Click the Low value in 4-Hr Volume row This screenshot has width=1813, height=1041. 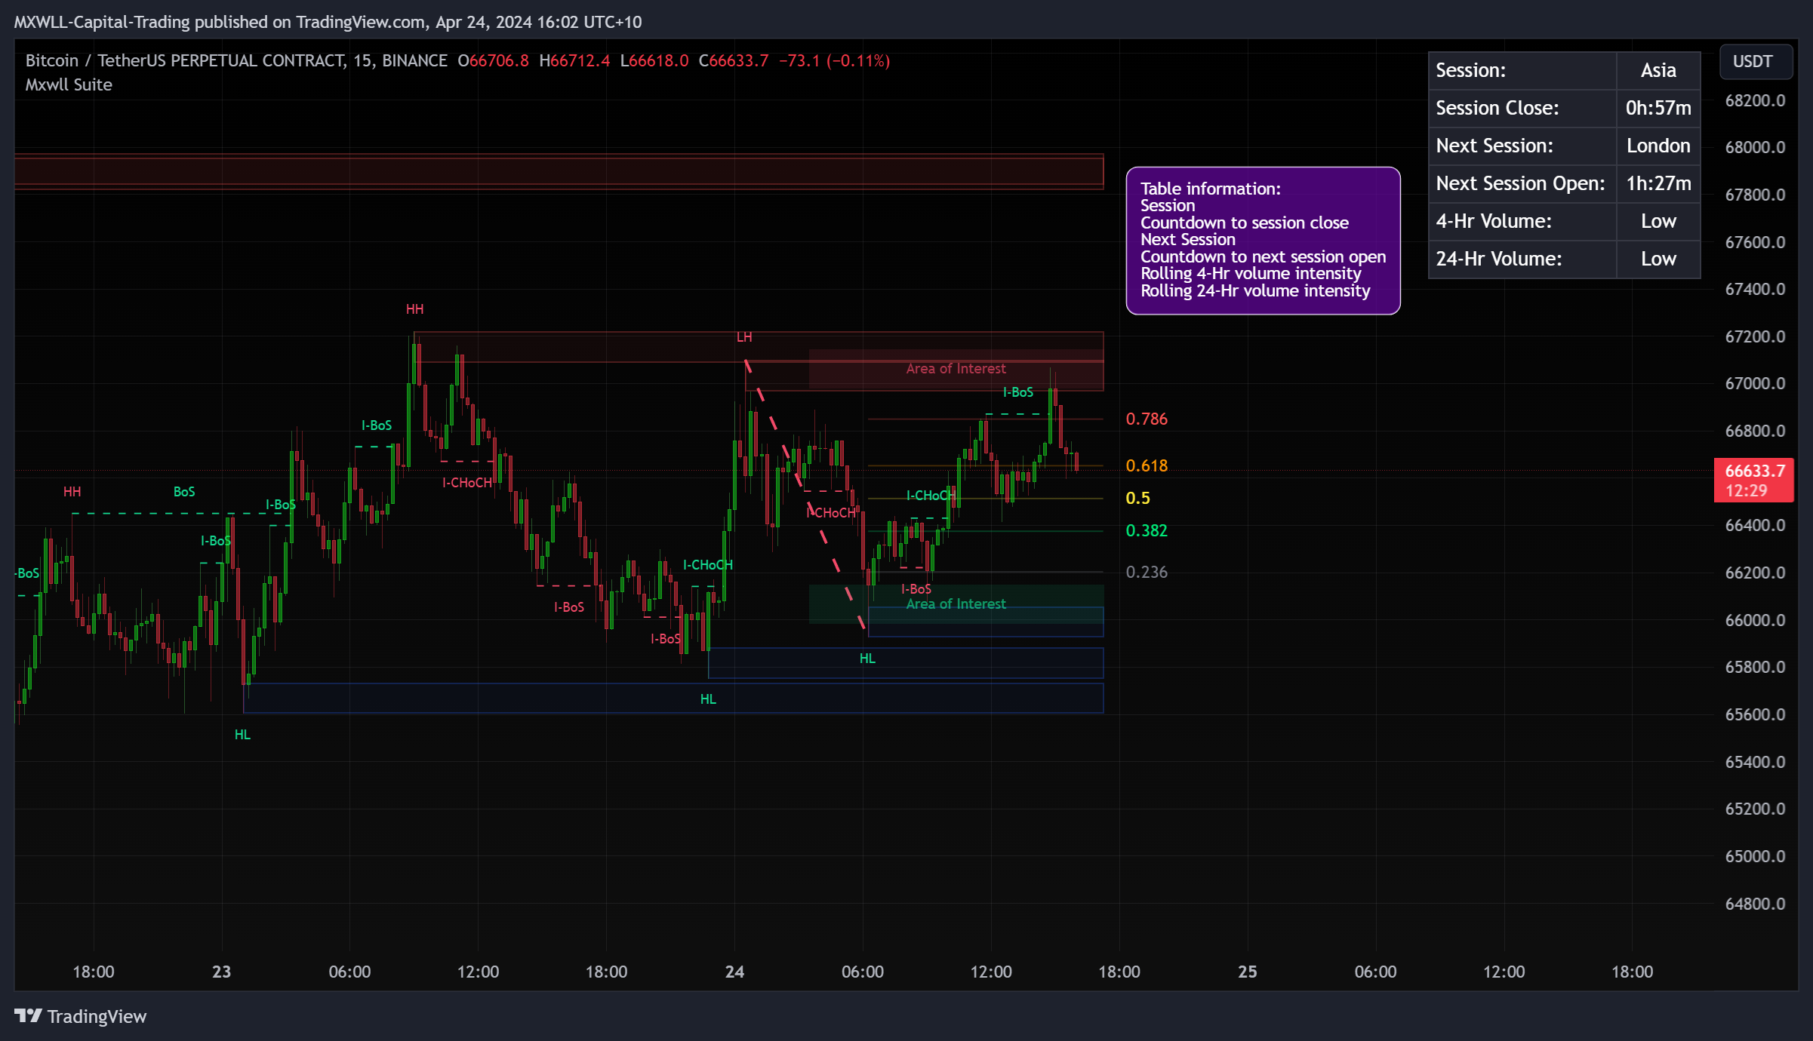point(1658,221)
